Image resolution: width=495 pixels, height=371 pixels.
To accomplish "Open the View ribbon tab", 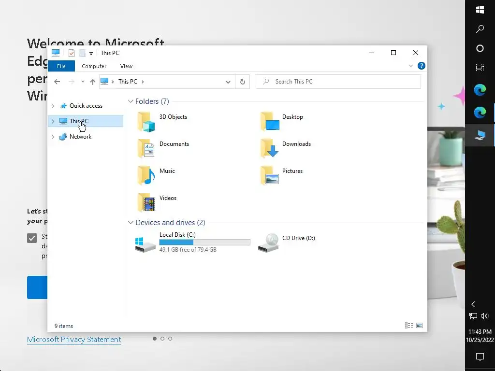I will click(x=126, y=66).
